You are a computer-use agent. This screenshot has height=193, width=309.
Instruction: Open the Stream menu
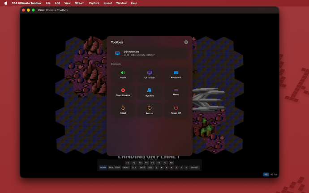80,3
